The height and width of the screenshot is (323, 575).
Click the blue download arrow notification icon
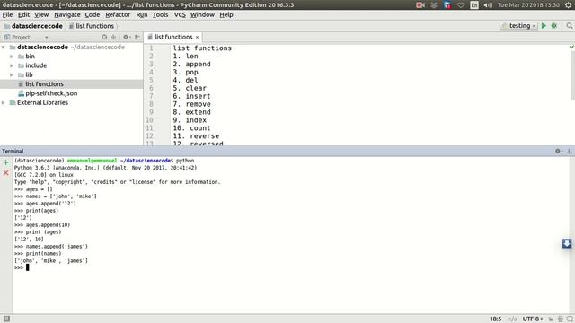point(567,243)
